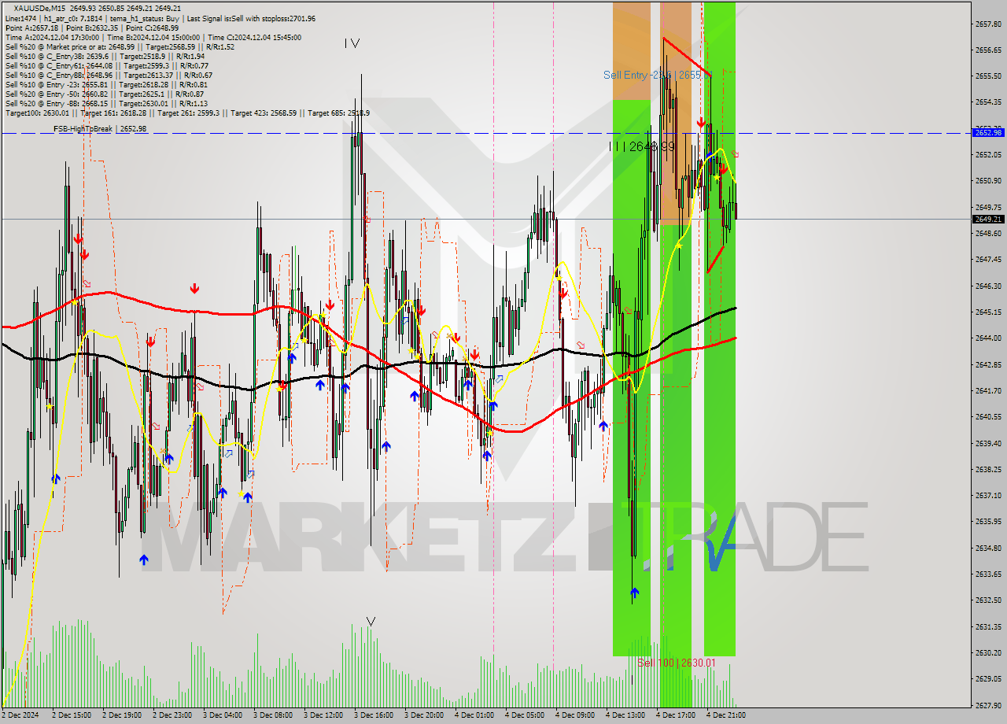Viewport: 1007px width, 724px height.
Task: Click the 2644.00 price axis label
Action: 987,338
